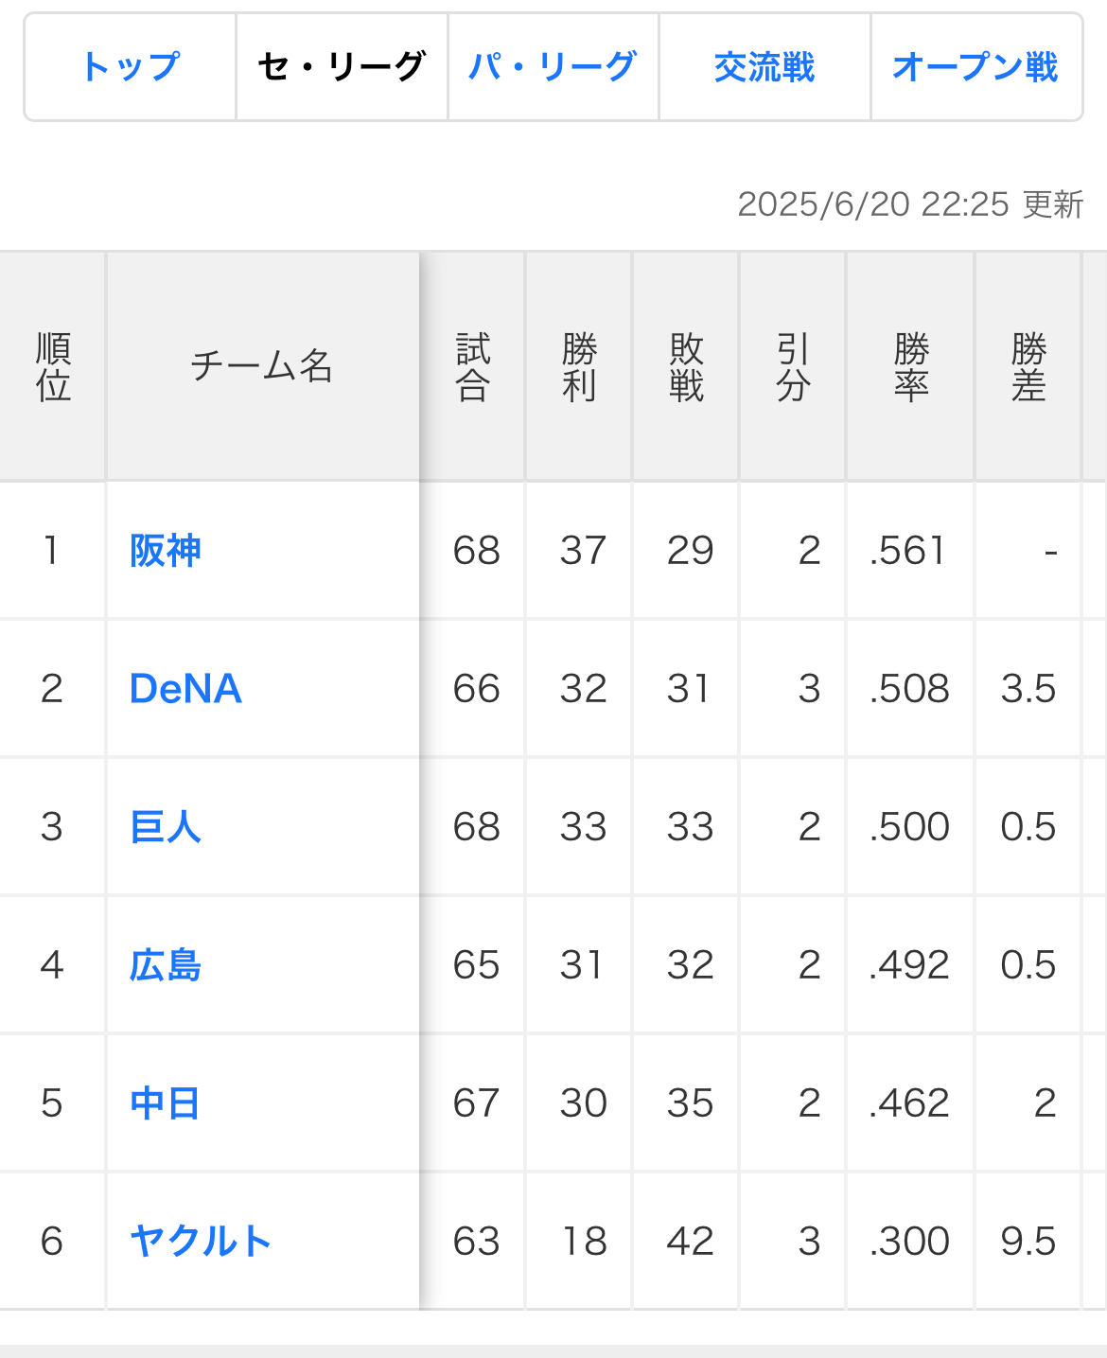Open the オープン戦 tab

(975, 67)
